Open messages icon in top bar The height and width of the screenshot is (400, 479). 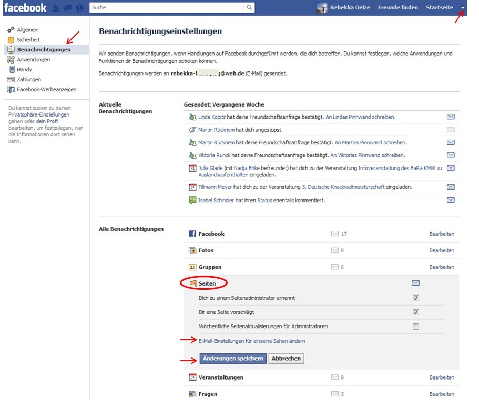pos(67,8)
